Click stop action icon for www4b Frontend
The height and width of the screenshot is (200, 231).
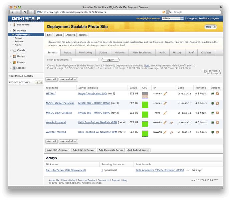click(217, 132)
